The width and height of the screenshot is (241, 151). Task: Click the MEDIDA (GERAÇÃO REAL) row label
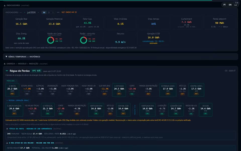[x=18, y=100]
